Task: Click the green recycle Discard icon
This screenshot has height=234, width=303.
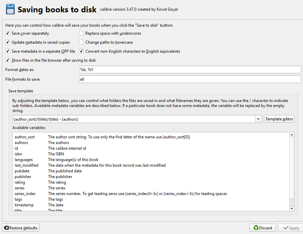Action: point(256,228)
